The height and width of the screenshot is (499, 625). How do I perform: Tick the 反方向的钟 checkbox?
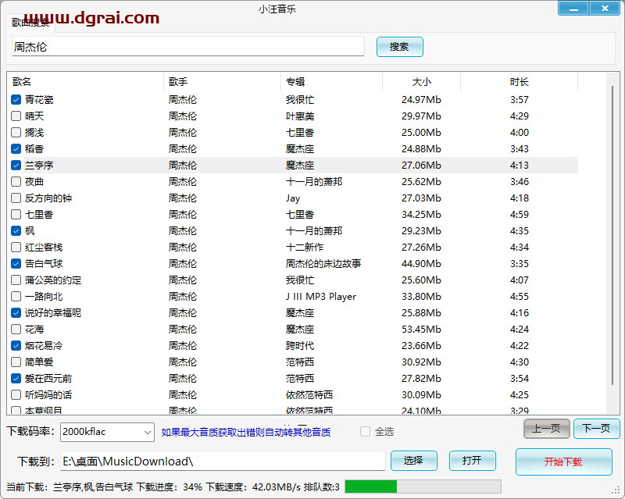(16, 198)
